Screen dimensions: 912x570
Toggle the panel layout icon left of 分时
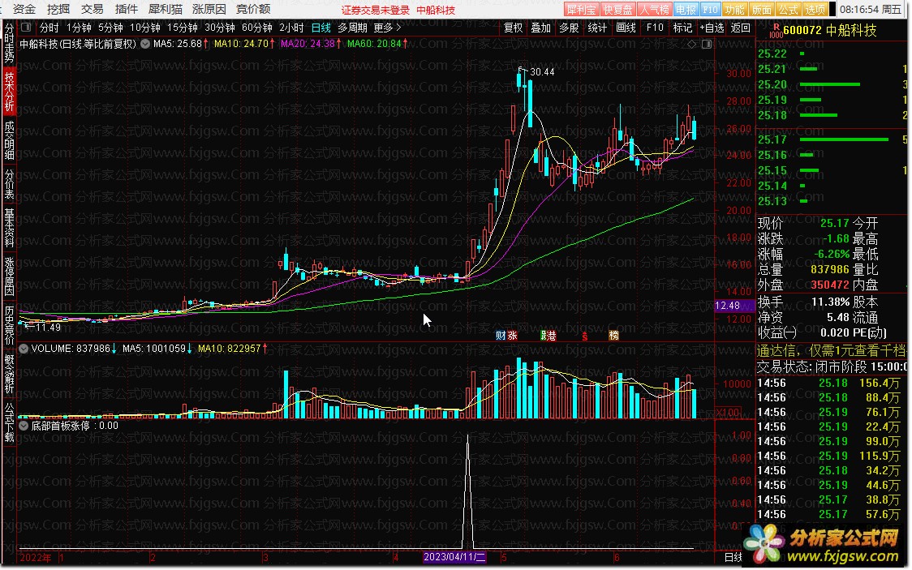pyautogui.click(x=26, y=28)
